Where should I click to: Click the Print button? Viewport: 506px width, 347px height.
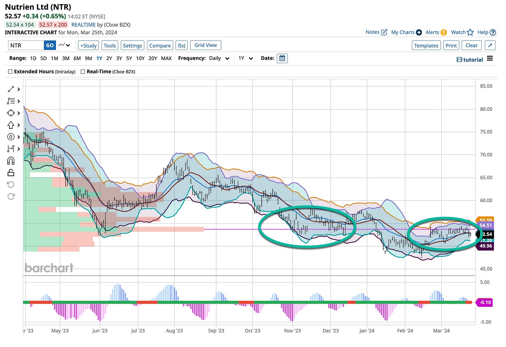click(x=451, y=46)
